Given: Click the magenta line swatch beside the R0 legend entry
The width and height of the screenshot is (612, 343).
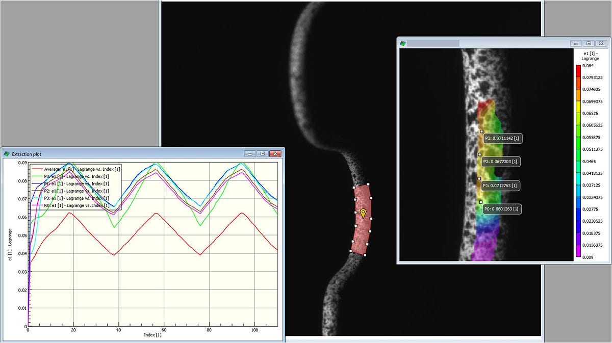Looking at the screenshot, I should 37,205.
